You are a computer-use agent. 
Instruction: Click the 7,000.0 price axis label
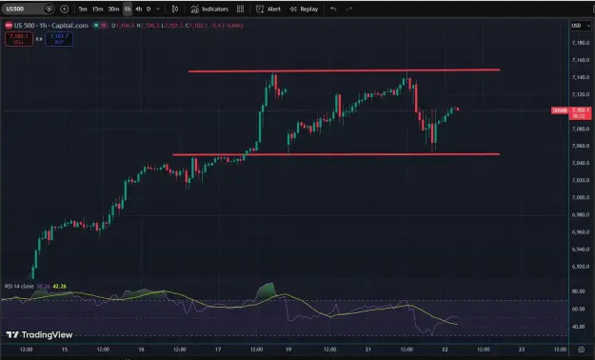pos(581,197)
